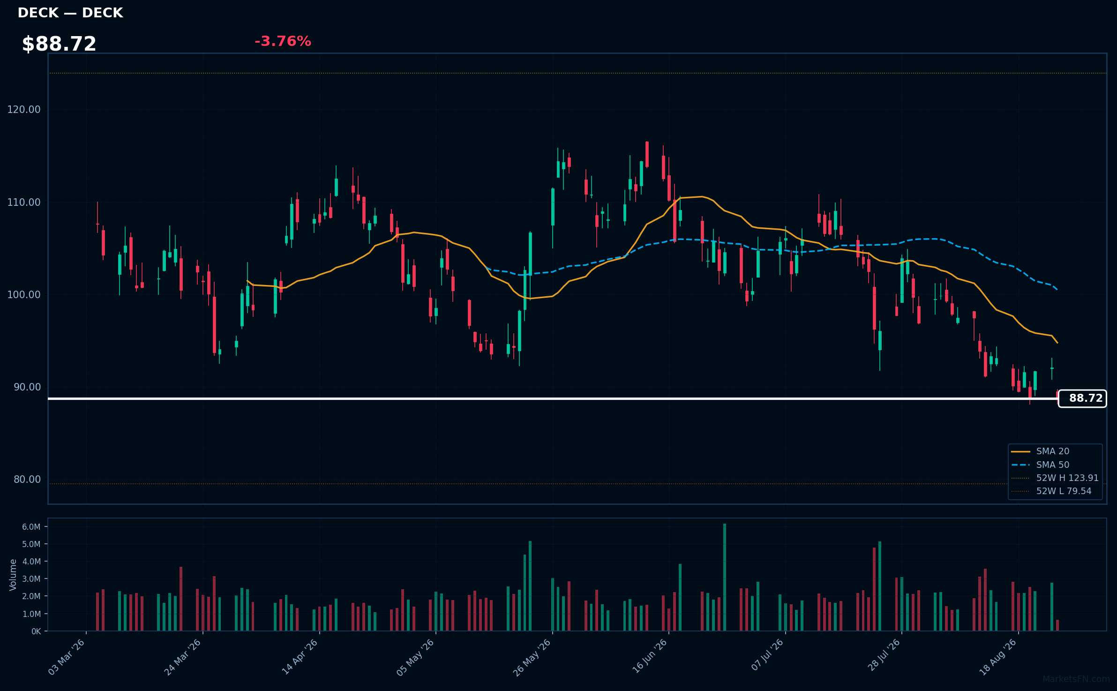The height and width of the screenshot is (691, 1117).
Task: Click the 52W L 79.54 legend entry
Action: 1064,491
